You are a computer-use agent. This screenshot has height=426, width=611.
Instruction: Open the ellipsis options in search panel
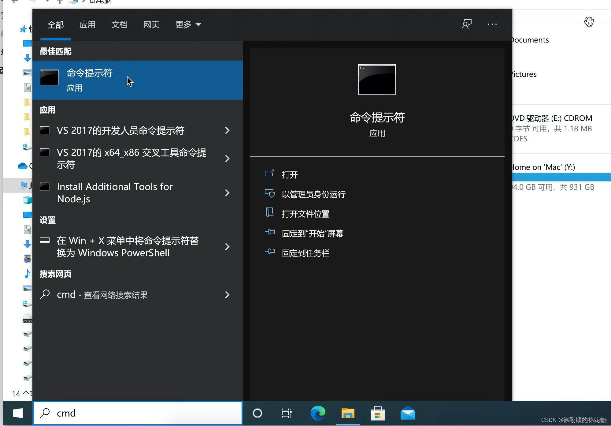coord(492,24)
